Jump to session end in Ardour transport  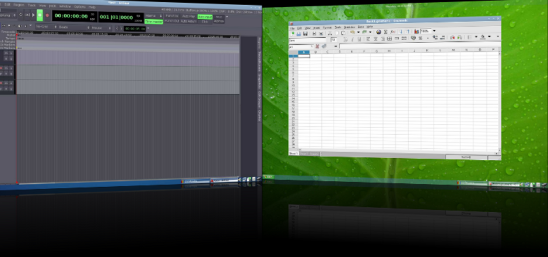tap(27, 15)
